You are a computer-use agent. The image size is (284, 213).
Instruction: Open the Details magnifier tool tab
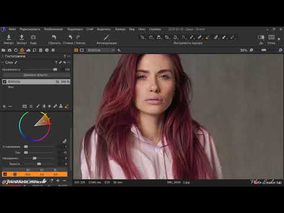[34, 50]
